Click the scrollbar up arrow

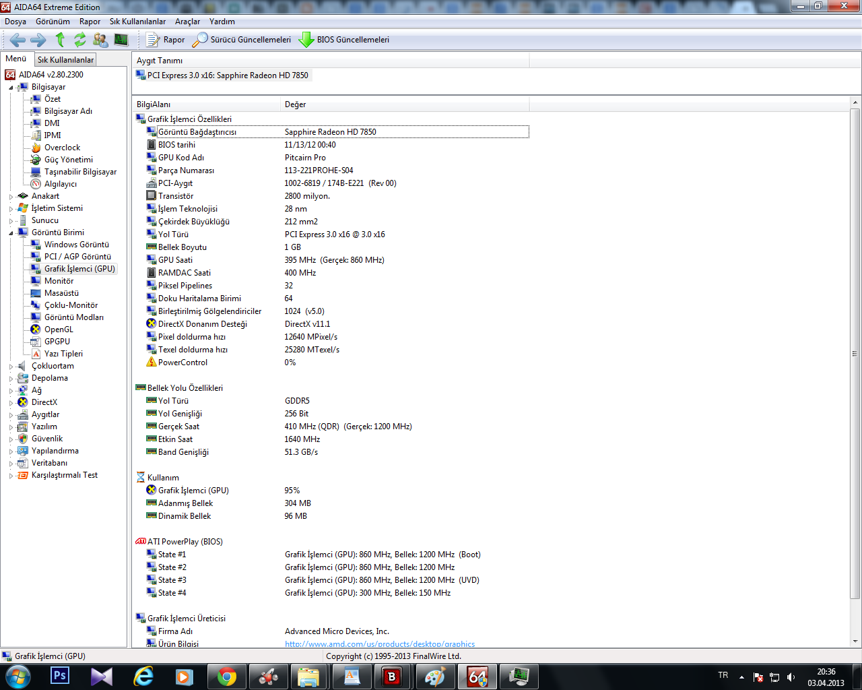pos(855,103)
